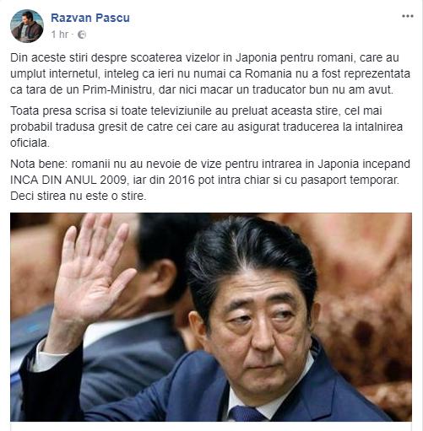Open Razvan Pascu's profile picture
The height and width of the screenshot is (431, 423).
click(x=27, y=26)
